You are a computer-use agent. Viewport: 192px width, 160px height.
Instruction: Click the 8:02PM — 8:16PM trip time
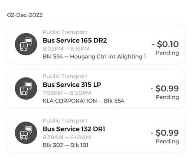pos(66,49)
